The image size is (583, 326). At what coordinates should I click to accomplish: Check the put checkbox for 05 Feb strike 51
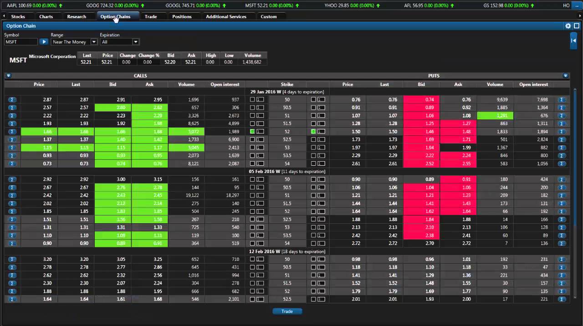click(x=313, y=195)
